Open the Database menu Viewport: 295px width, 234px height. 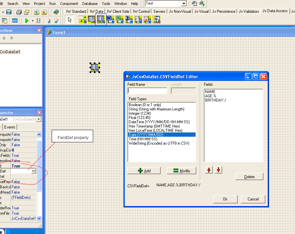click(x=90, y=4)
